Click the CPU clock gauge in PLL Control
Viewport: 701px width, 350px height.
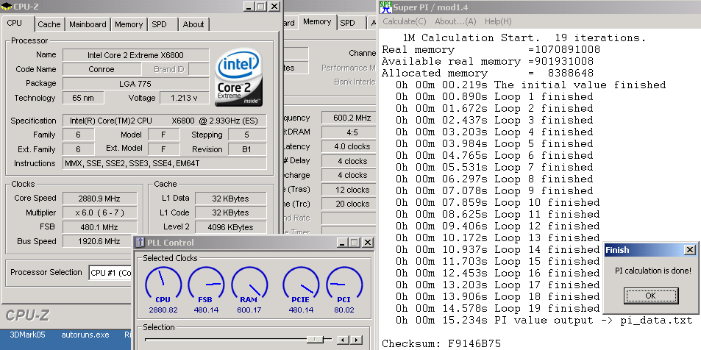tap(163, 285)
